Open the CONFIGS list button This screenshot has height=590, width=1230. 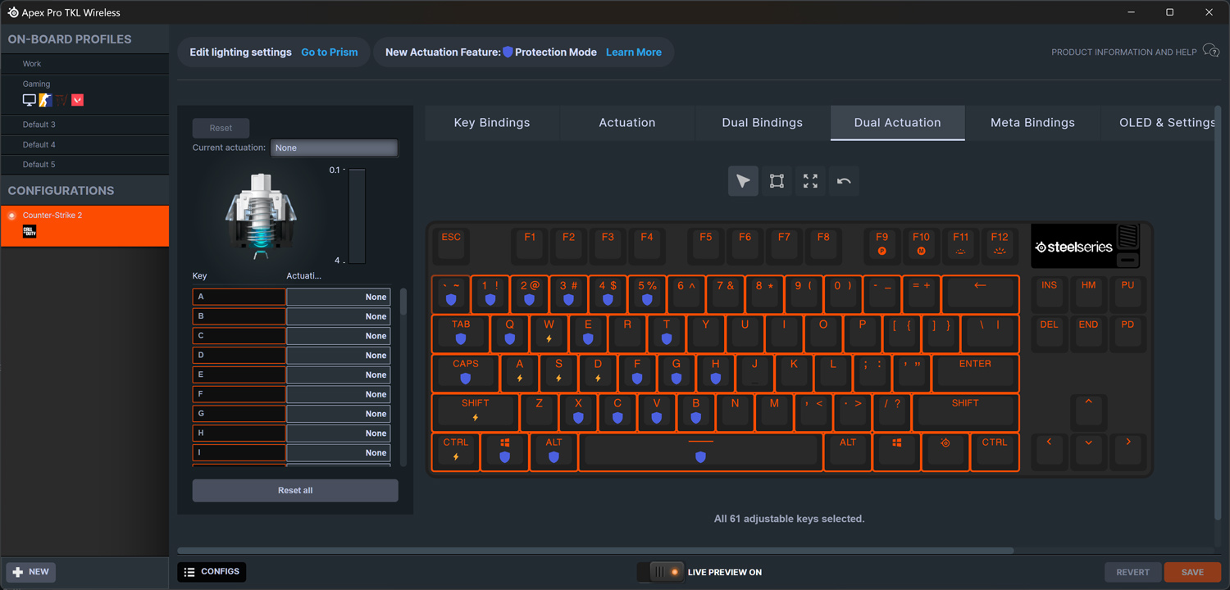click(212, 572)
